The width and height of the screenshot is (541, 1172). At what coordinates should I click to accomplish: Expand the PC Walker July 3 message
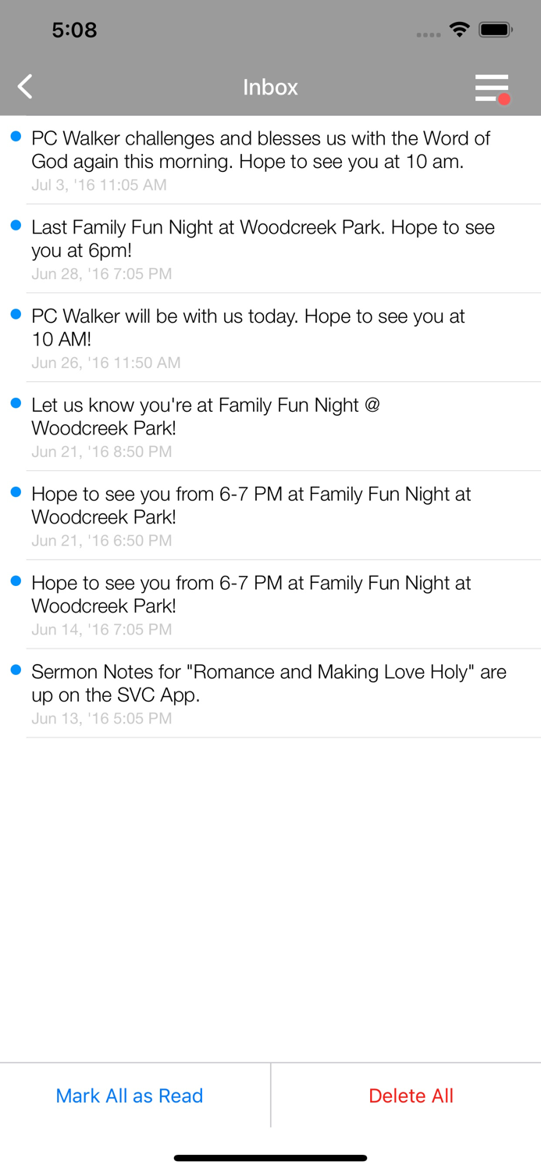point(270,160)
